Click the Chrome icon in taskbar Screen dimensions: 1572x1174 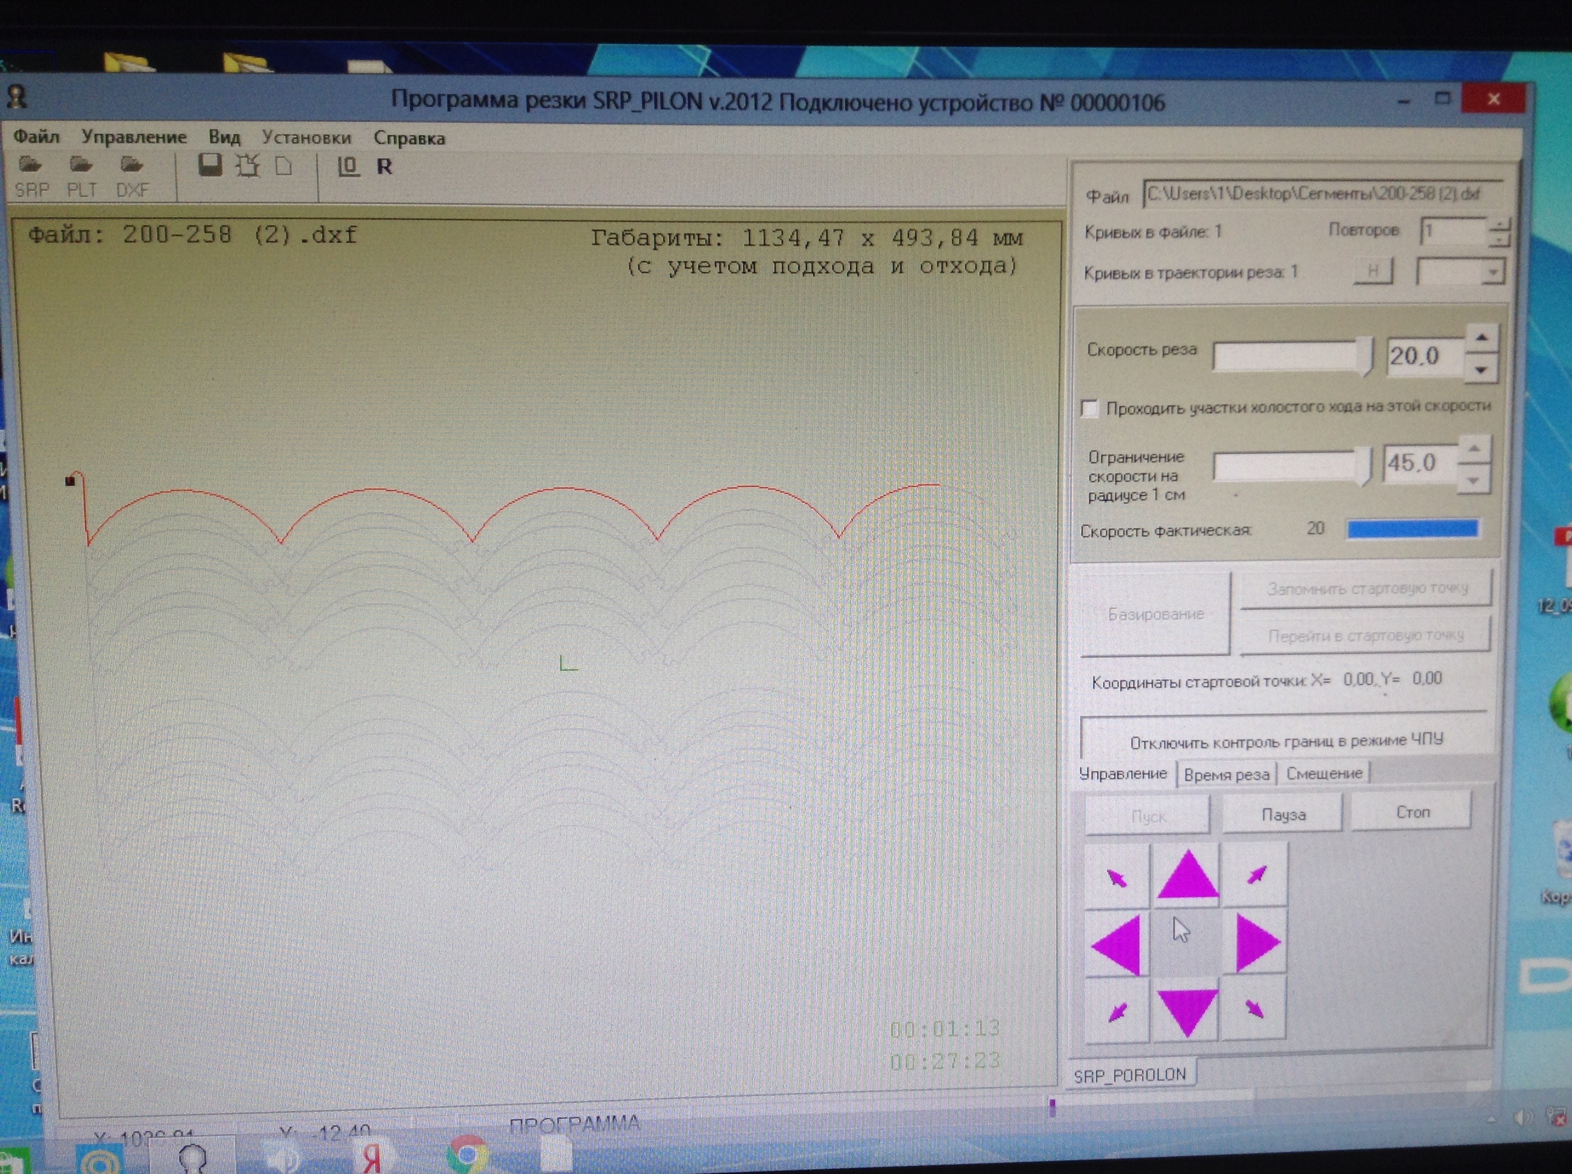pyautogui.click(x=467, y=1153)
